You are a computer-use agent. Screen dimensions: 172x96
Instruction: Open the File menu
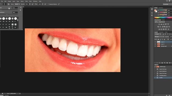2,1
